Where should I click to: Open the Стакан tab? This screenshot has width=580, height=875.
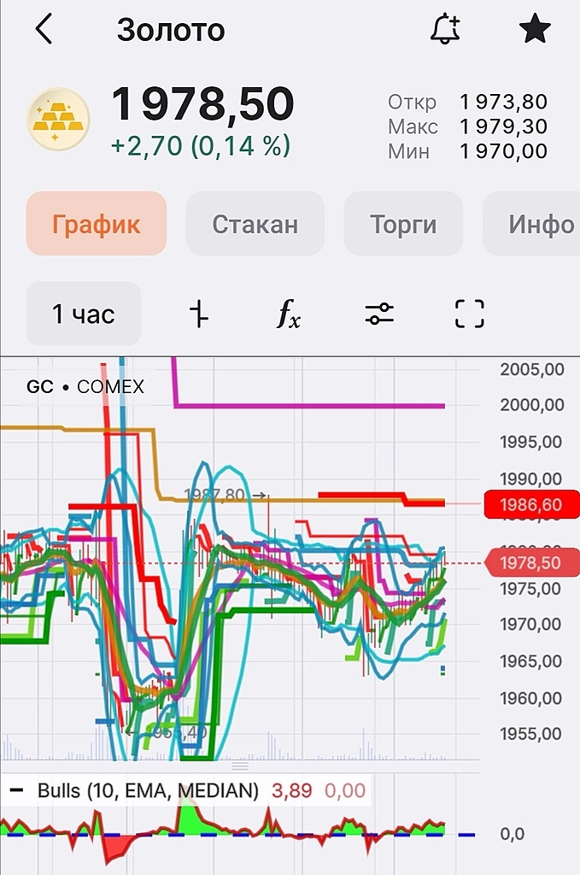click(x=255, y=224)
